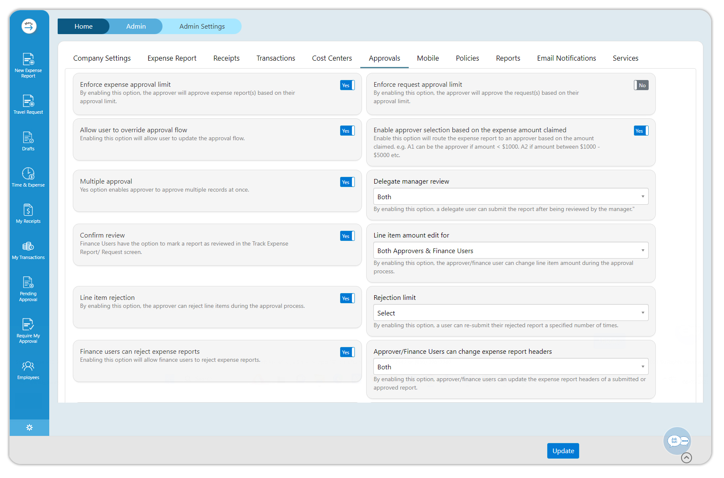Image resolution: width=724 pixels, height=478 pixels.
Task: Click the Update button
Action: 563,451
